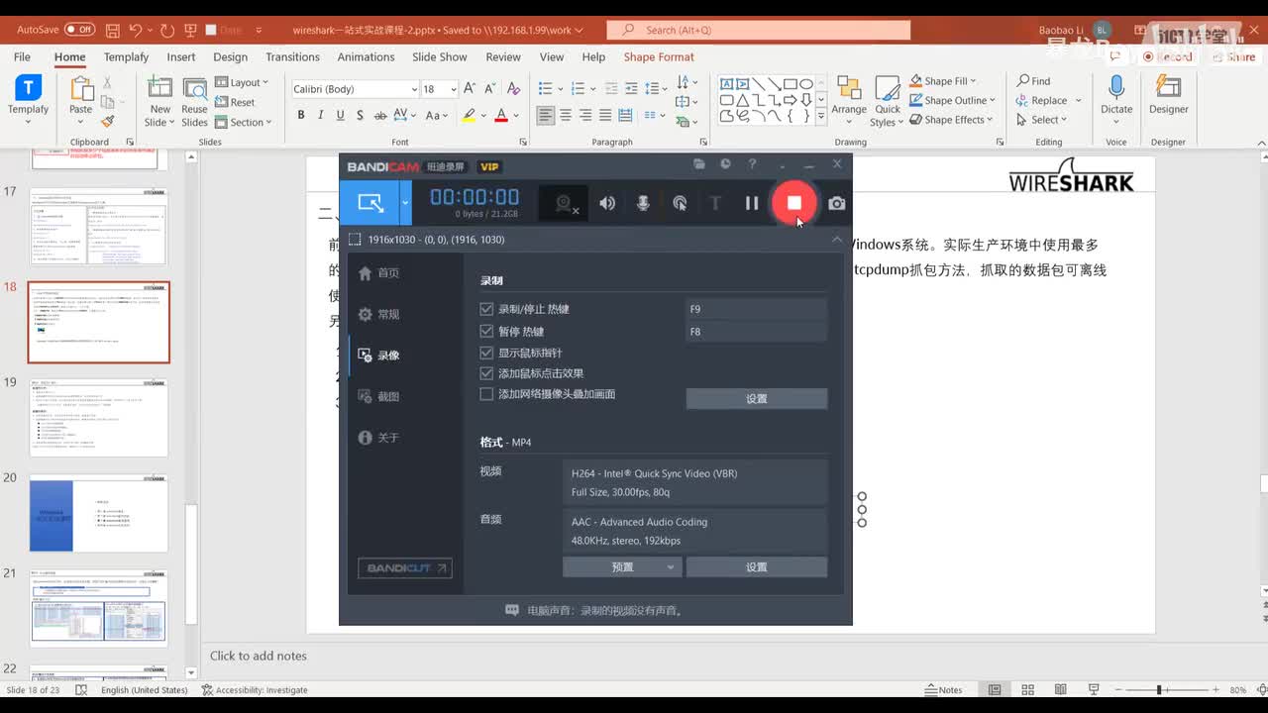Image resolution: width=1268 pixels, height=713 pixels.
Task: Stop recording with Bandicam red stop button
Action: point(793,202)
